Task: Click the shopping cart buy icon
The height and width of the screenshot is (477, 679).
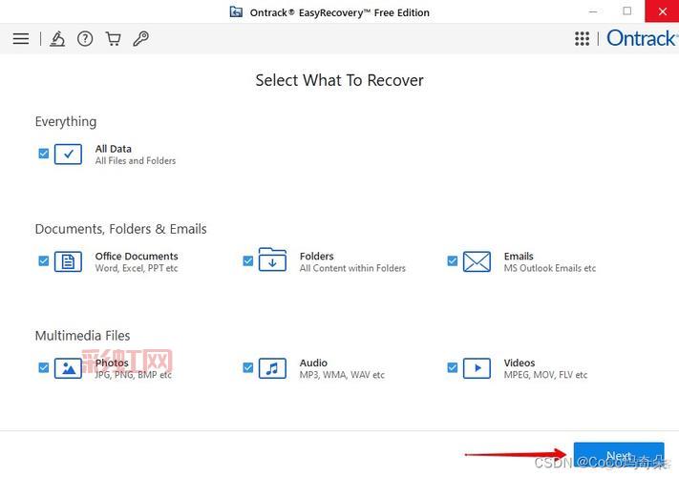Action: point(113,39)
